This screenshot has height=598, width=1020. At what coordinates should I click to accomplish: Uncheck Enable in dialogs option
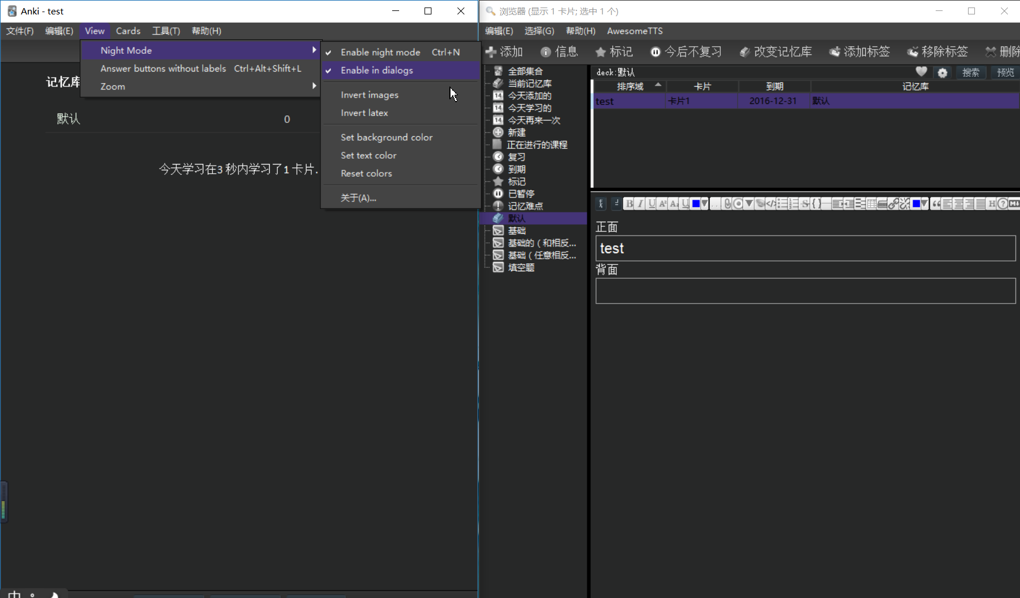pyautogui.click(x=377, y=70)
